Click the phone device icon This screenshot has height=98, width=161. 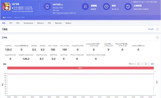click(47, 7)
